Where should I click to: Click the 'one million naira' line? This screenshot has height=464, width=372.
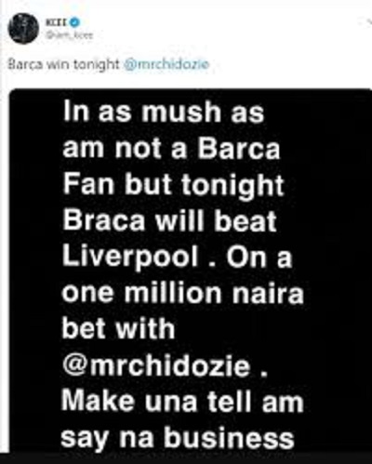point(182,293)
